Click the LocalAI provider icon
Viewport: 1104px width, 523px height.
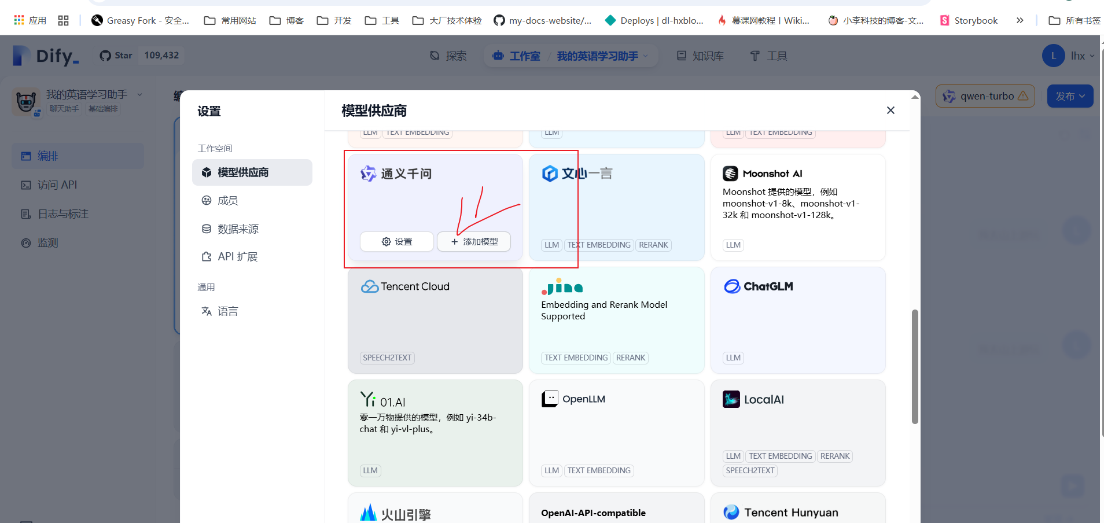(731, 399)
